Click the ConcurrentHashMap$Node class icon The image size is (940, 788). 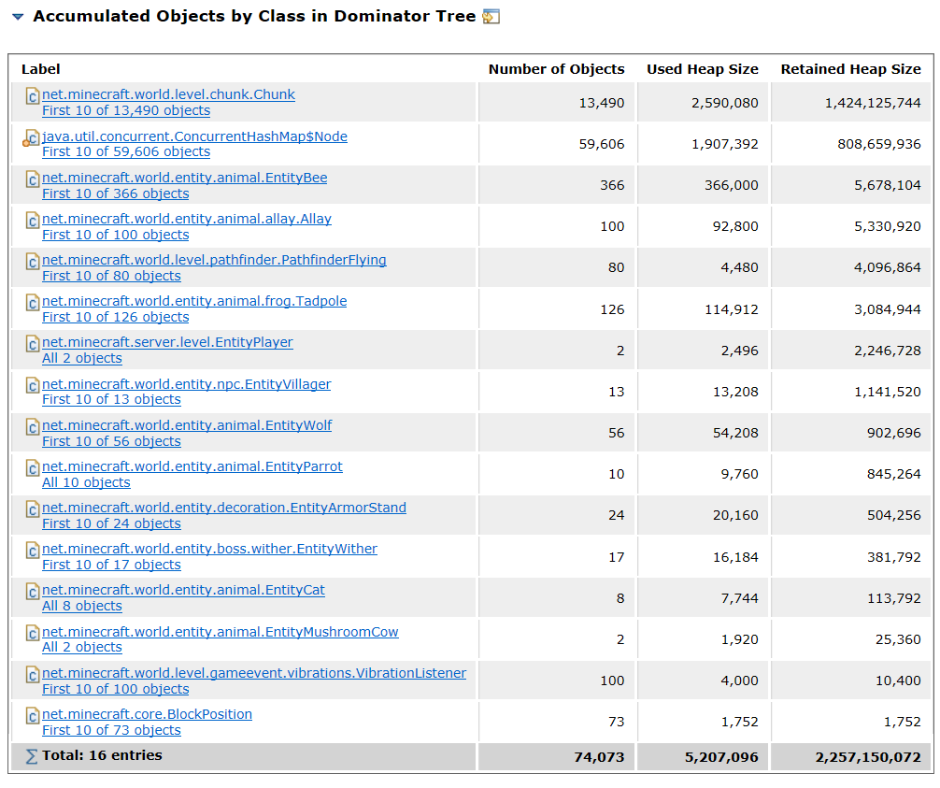(x=31, y=138)
